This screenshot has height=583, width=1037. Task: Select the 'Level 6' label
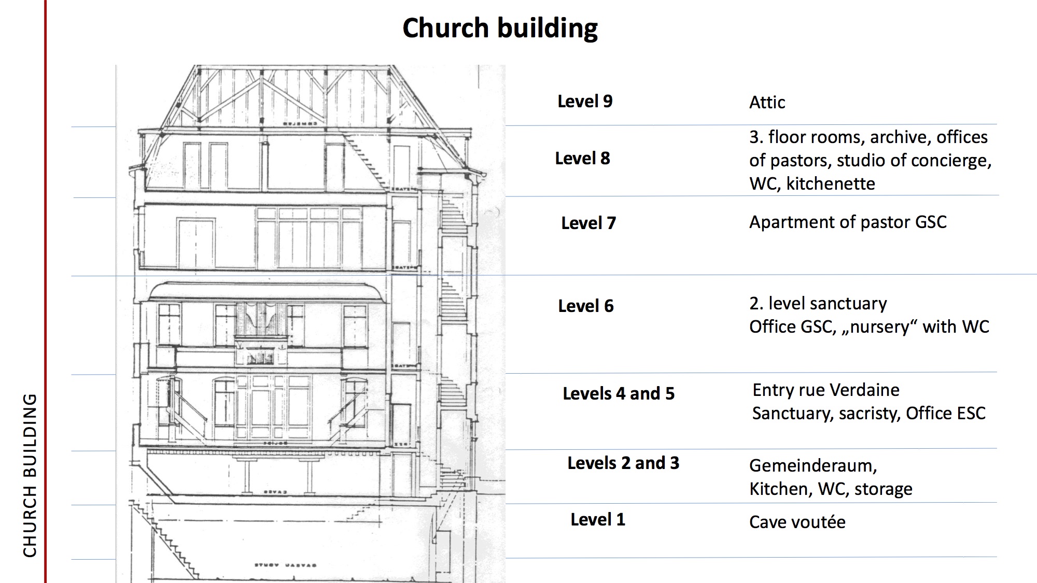[585, 306]
